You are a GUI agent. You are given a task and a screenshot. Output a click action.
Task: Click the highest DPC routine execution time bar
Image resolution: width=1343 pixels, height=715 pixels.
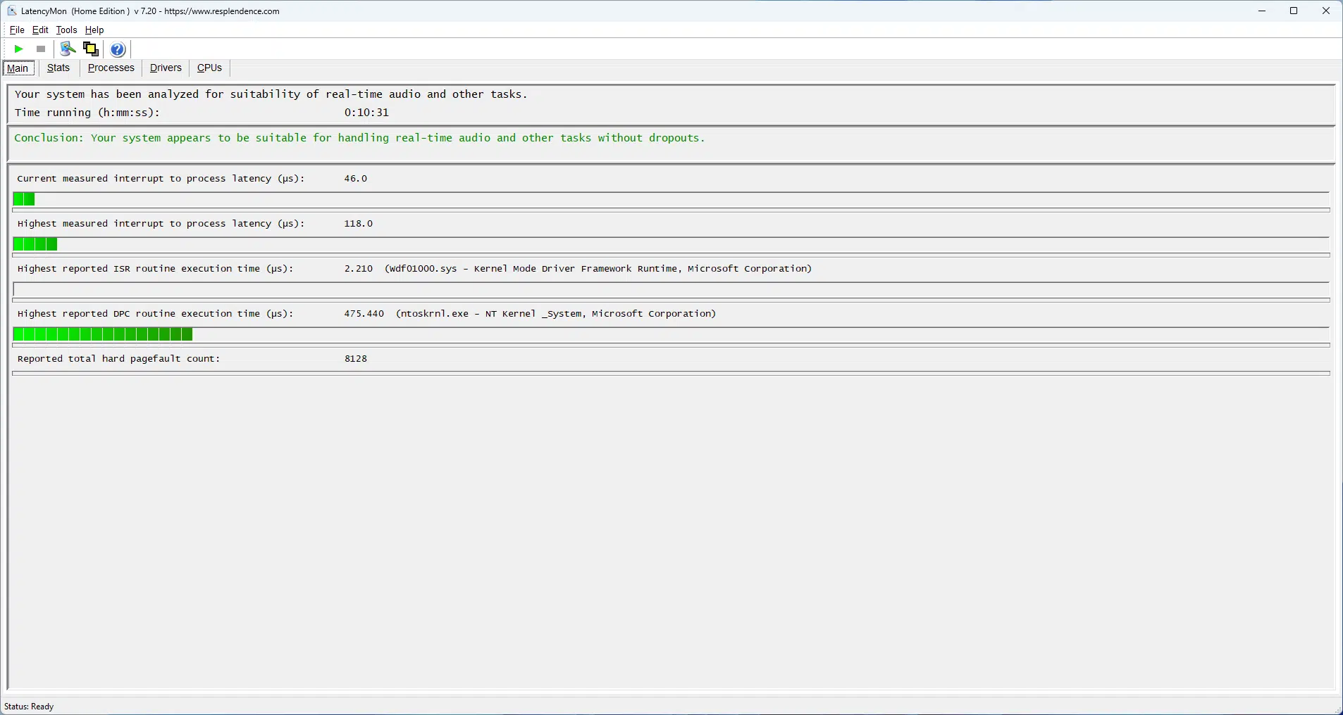[103, 335]
